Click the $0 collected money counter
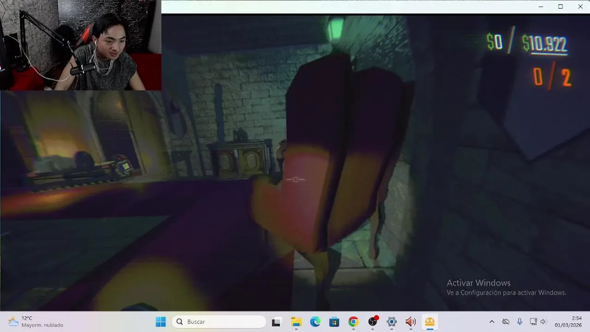 click(x=495, y=42)
